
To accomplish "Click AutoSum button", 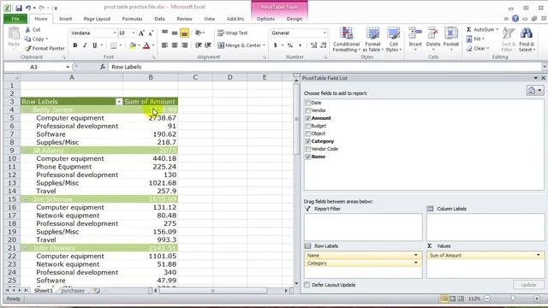I will click(x=482, y=29).
